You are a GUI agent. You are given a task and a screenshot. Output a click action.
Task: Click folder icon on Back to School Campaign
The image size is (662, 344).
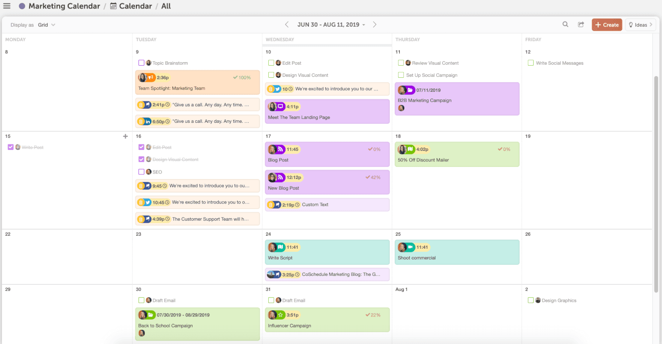150,315
